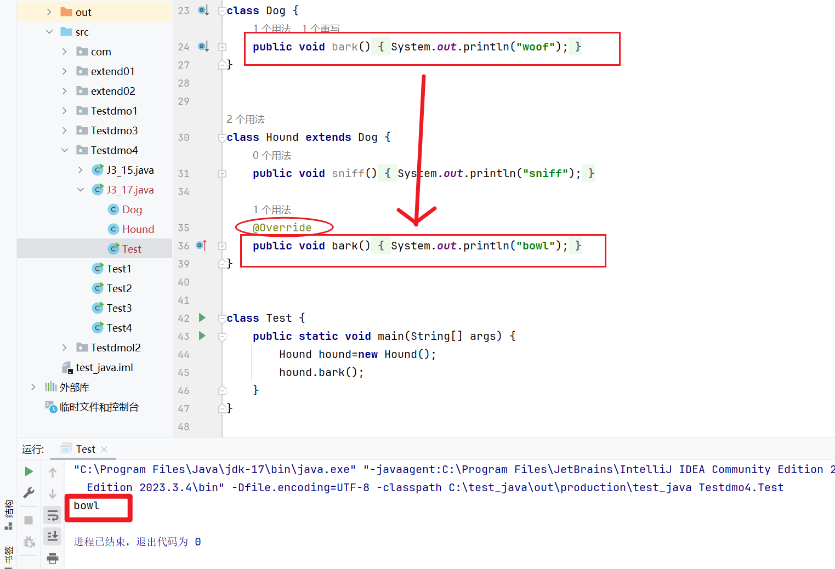
Task: Click 'bowl' output in console
Action: click(87, 505)
